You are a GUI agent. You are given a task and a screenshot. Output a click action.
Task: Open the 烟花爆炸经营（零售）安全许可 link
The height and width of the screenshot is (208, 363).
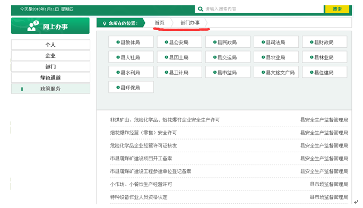143,133
